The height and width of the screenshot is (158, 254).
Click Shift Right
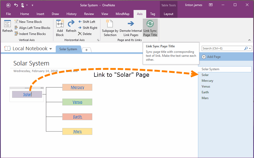point(88,28)
